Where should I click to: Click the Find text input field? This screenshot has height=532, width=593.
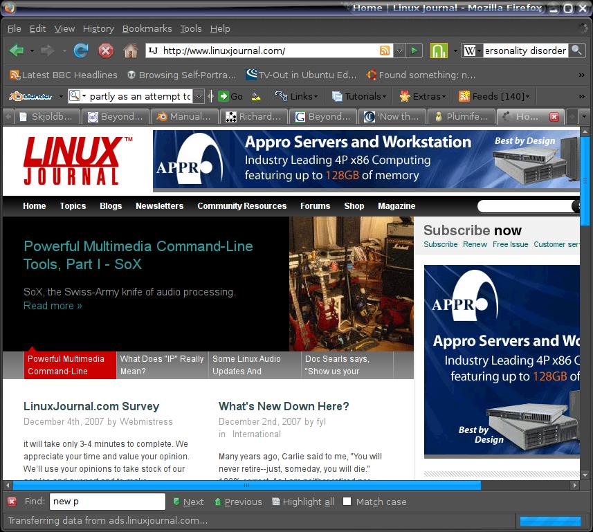point(107,502)
